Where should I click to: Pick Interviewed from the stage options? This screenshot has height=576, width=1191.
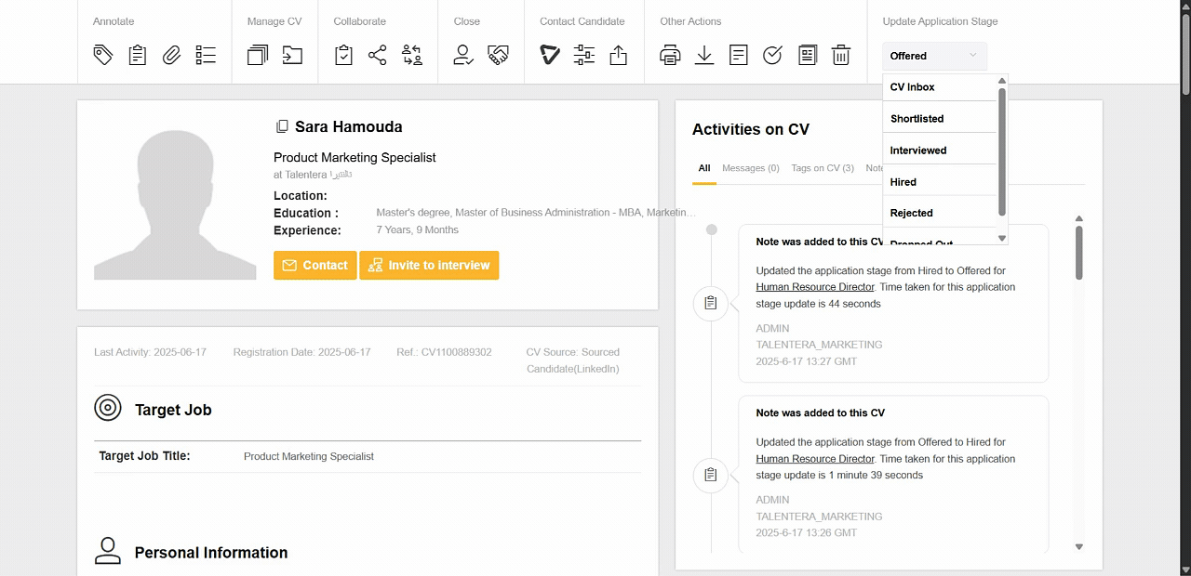tap(918, 151)
